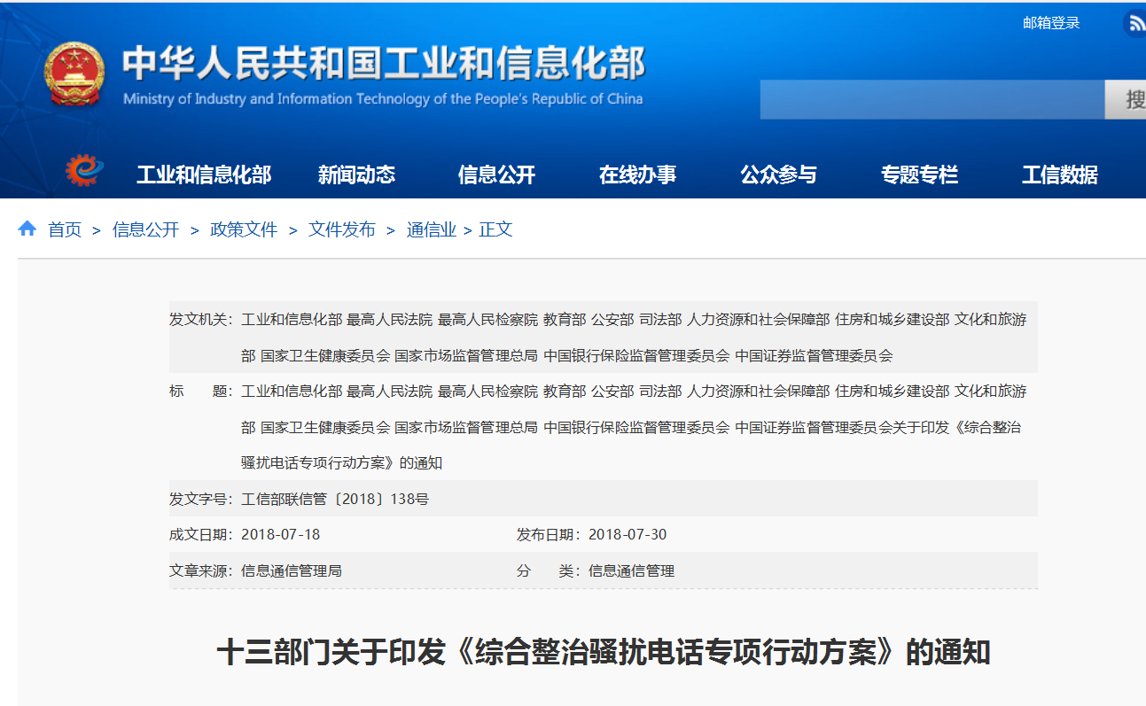1146x706 pixels.
Task: Click 正文 breadcrumb text
Action: tap(496, 229)
